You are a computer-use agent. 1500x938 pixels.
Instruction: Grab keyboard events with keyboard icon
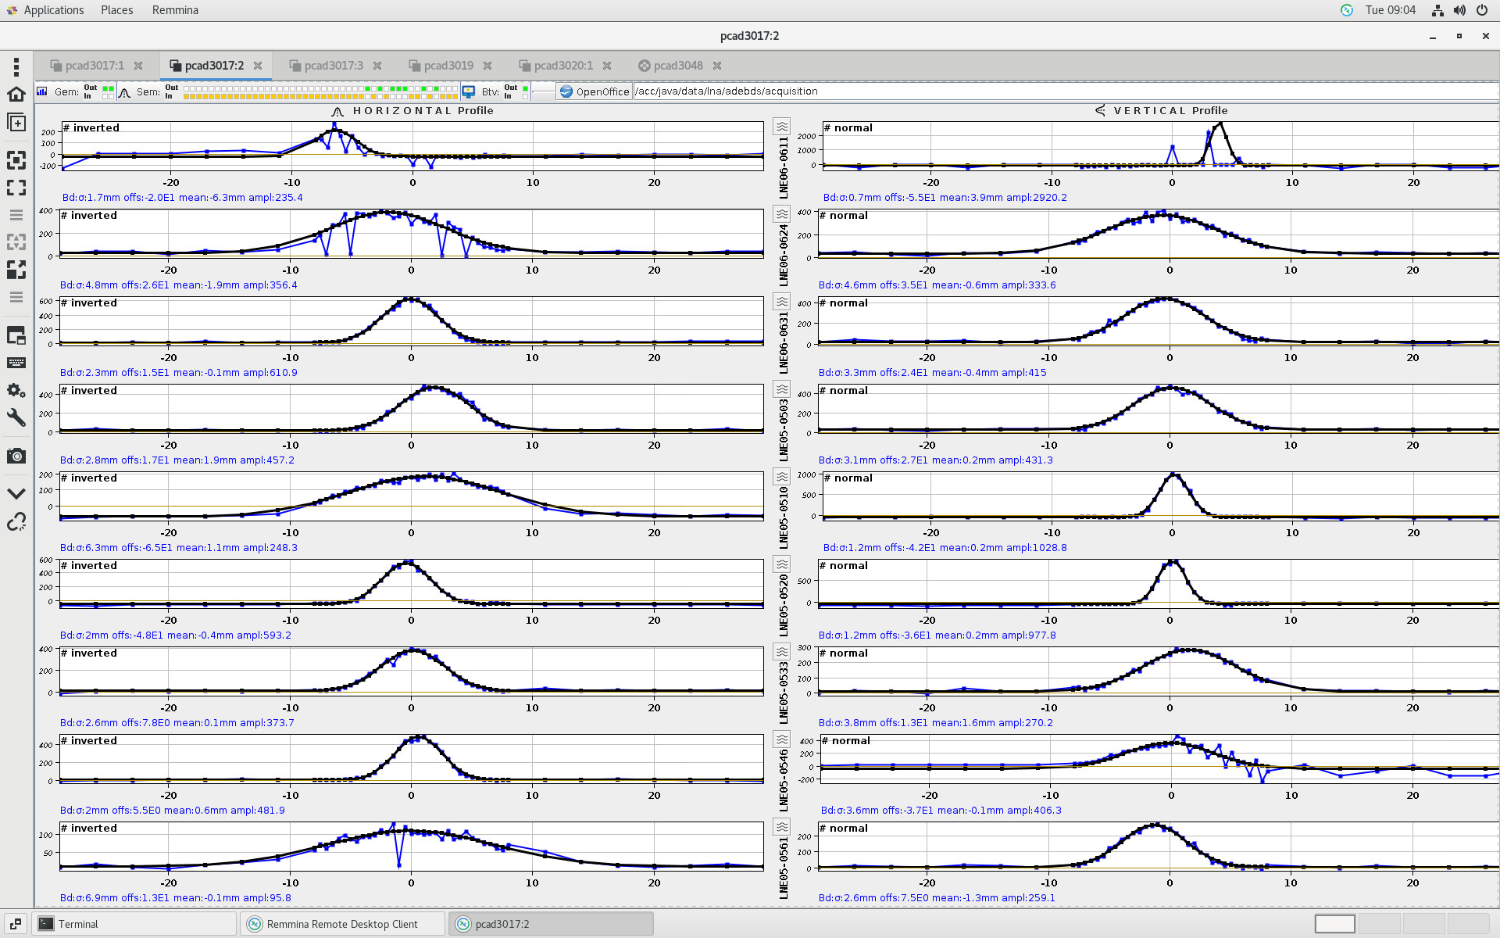click(16, 363)
